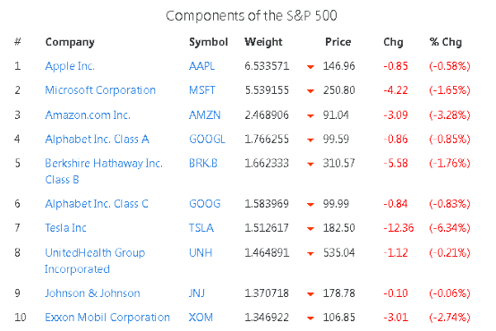The height and width of the screenshot is (331, 496).
Task: Click the red down arrow next to Apple's price
Action: point(311,67)
